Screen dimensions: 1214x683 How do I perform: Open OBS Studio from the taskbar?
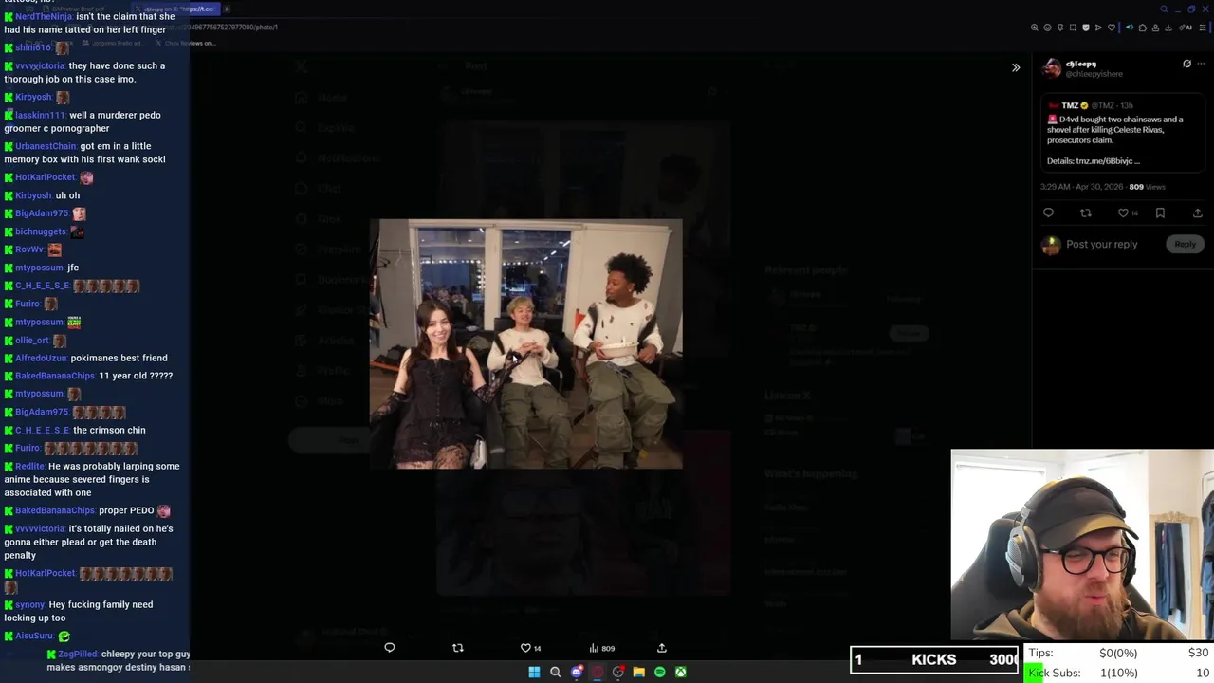[618, 672]
